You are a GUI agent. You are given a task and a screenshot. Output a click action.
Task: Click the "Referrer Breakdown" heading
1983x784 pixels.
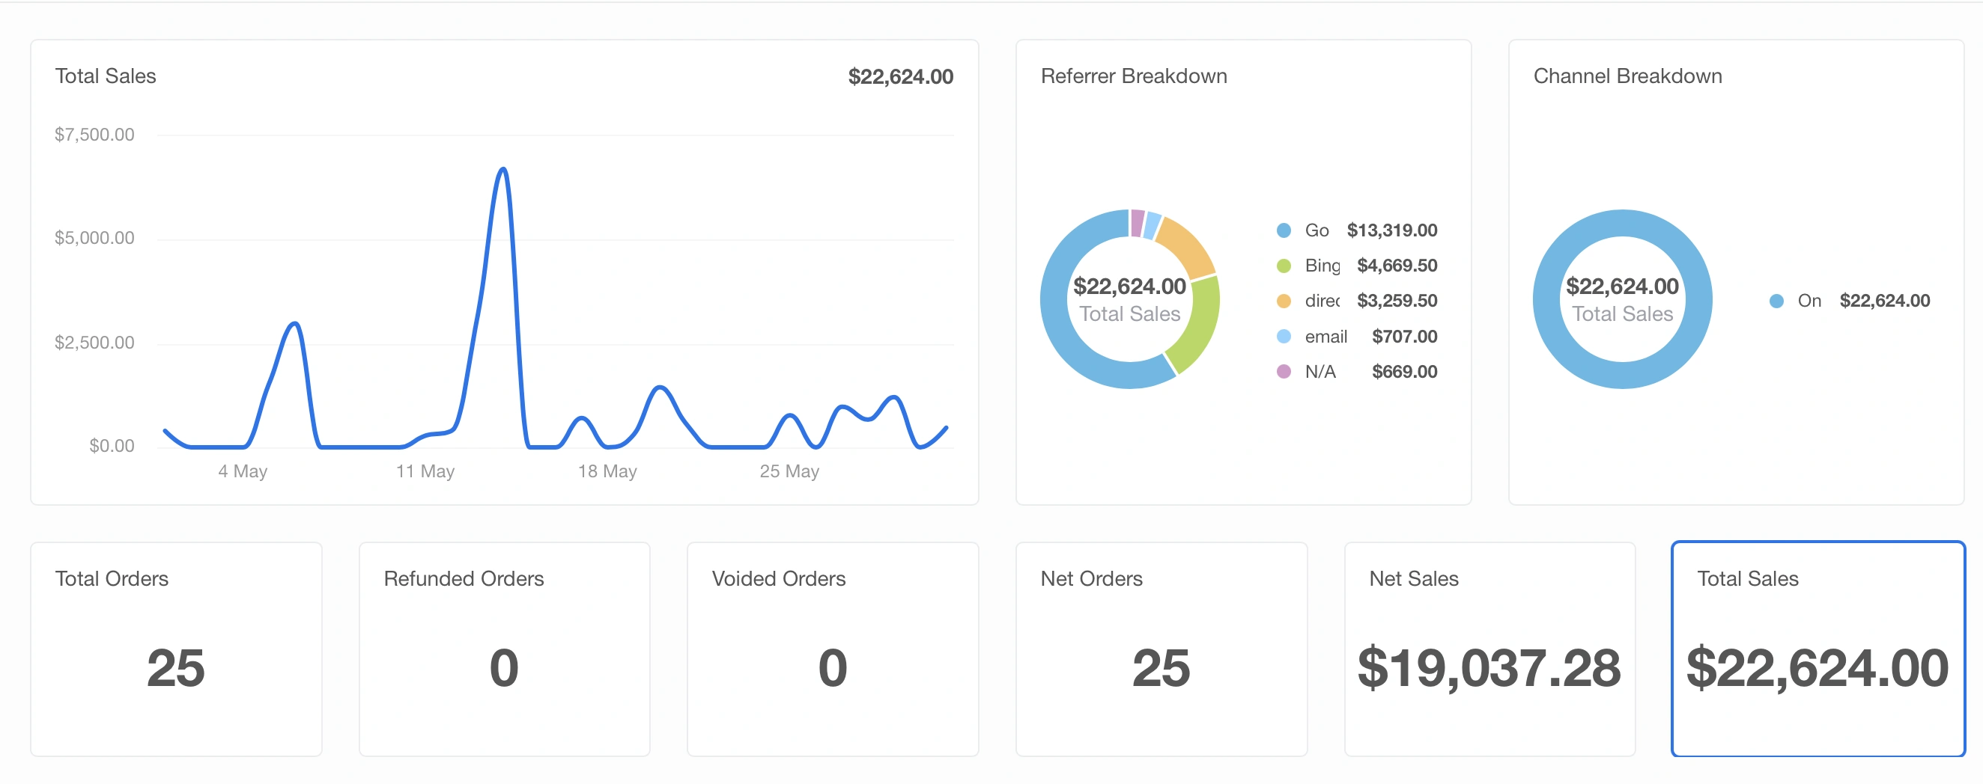(x=1134, y=76)
